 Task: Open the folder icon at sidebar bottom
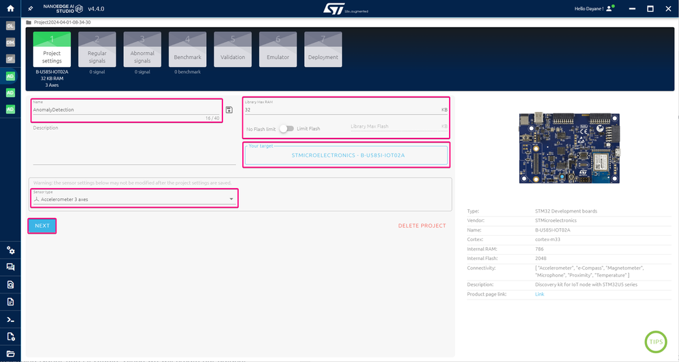coord(10,354)
